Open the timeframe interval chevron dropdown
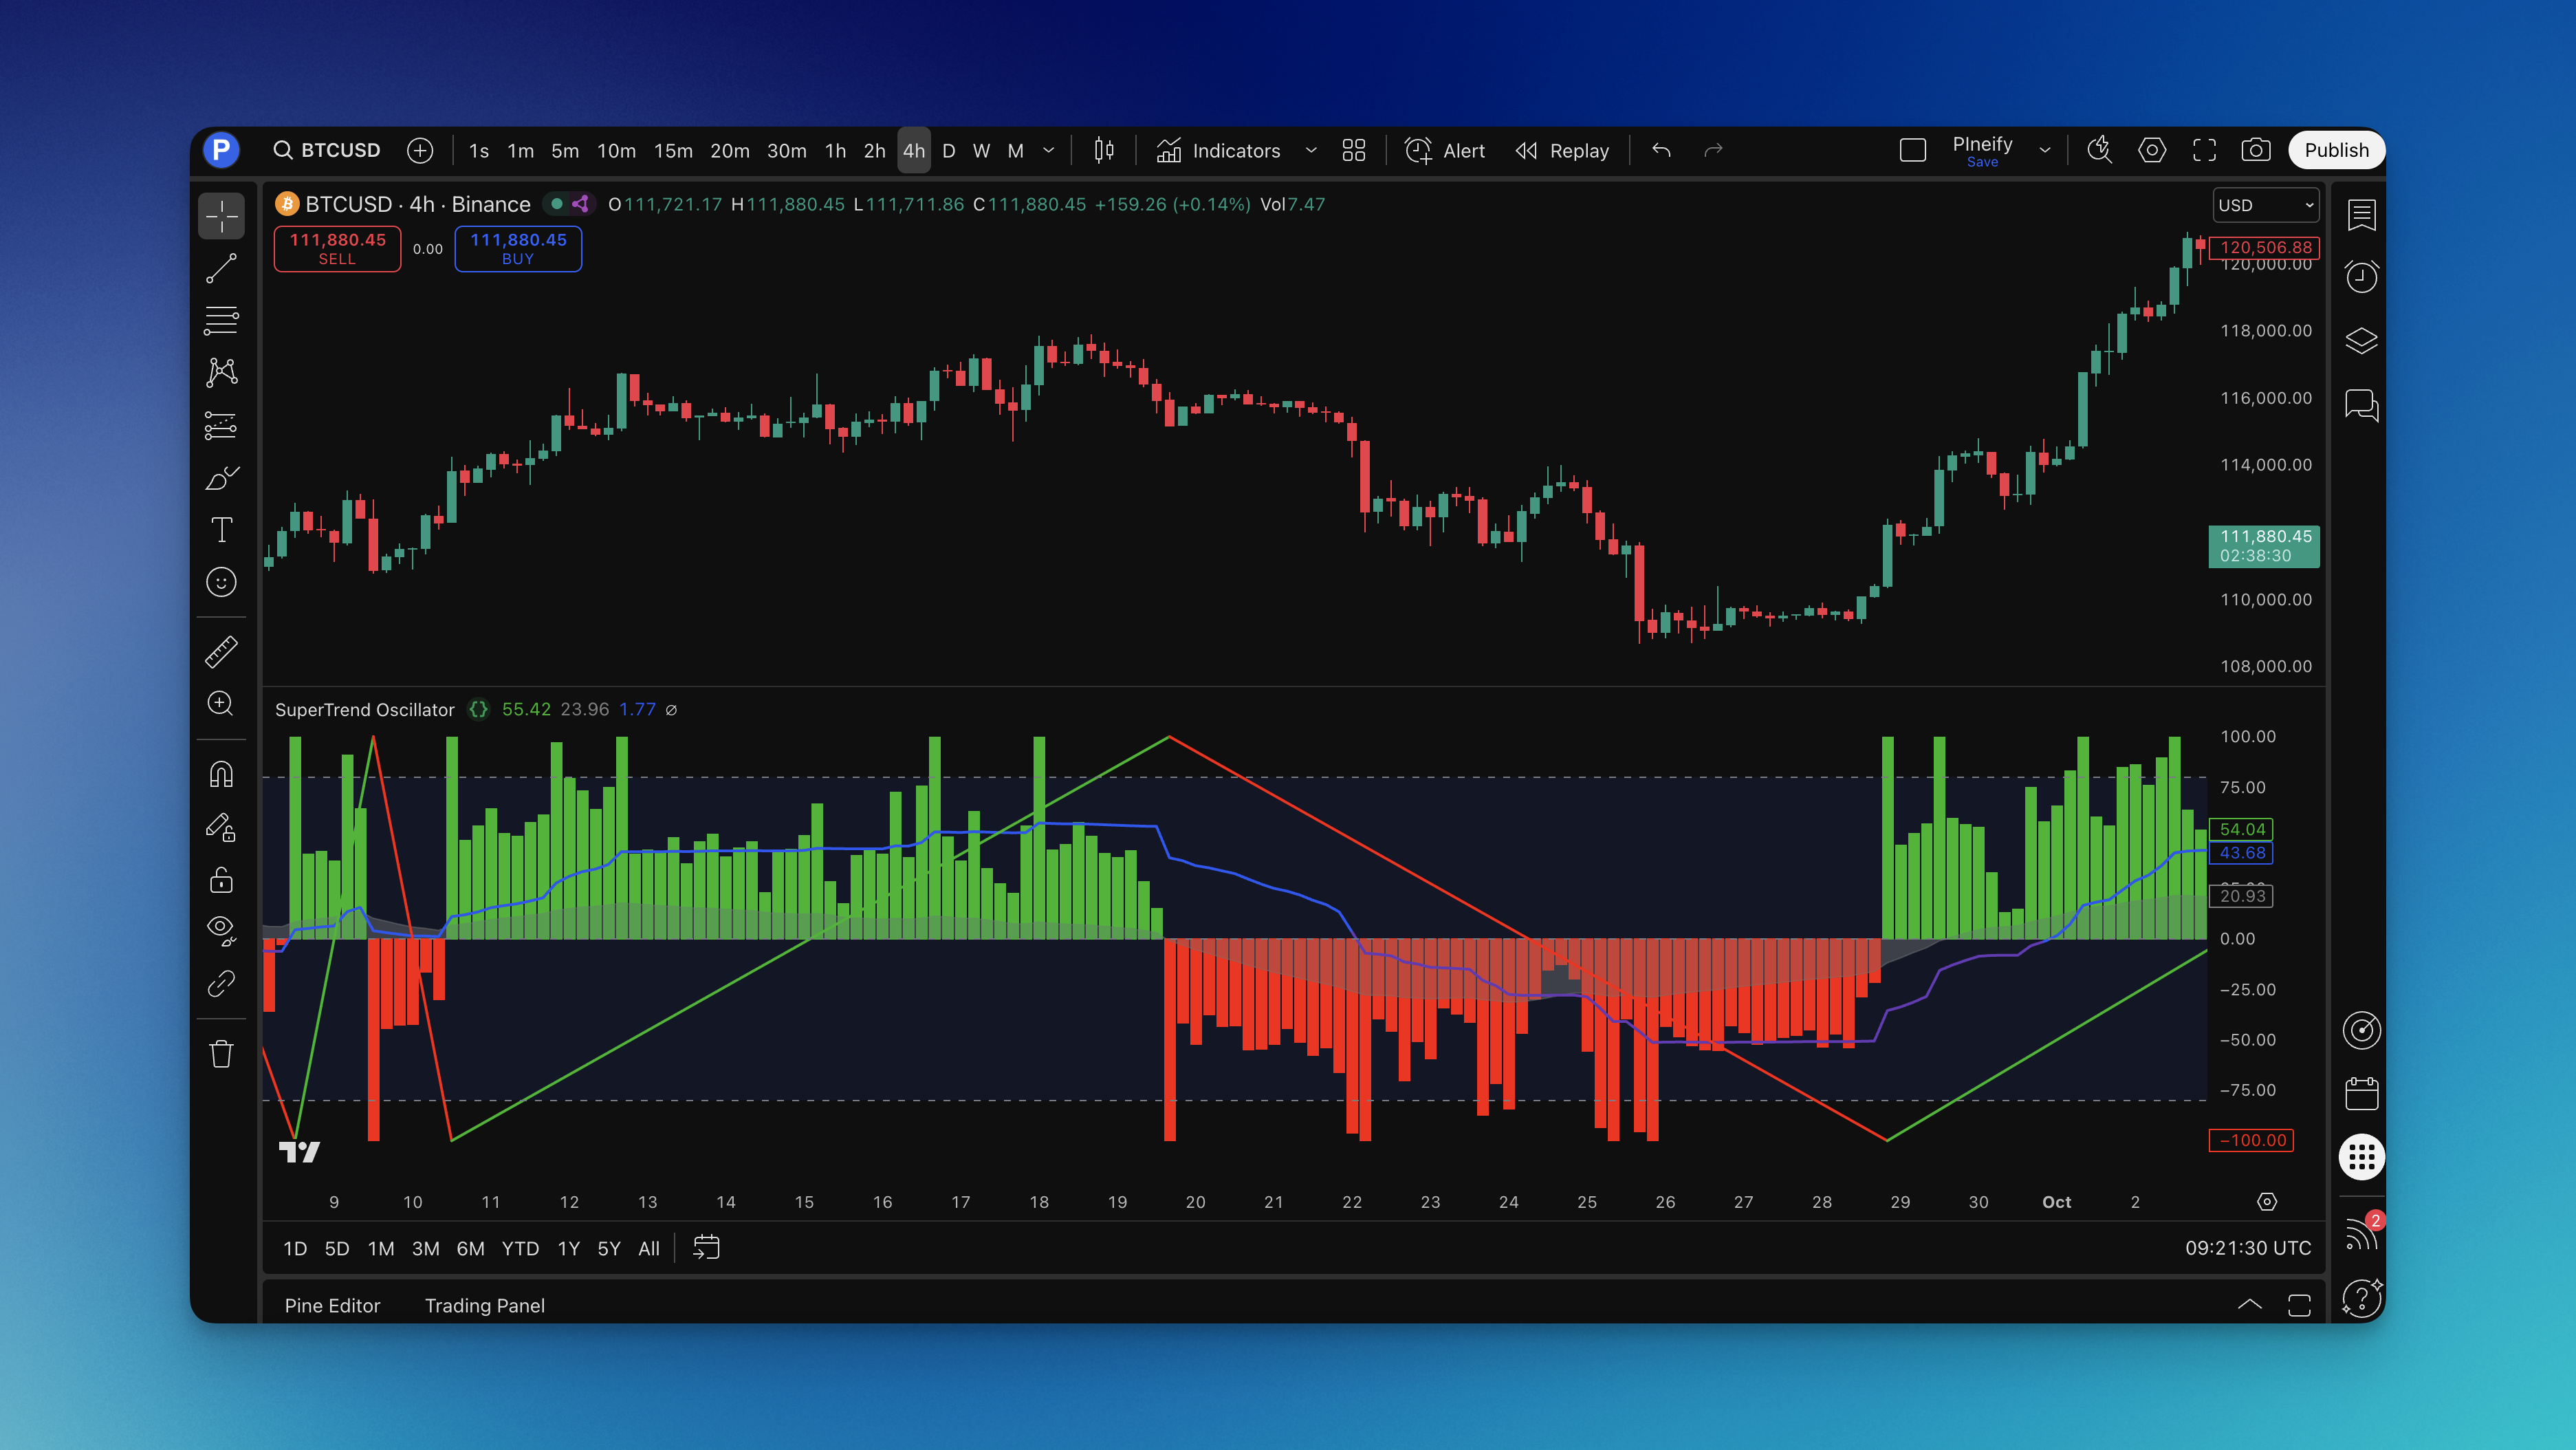Viewport: 2576px width, 1450px height. pos(1048,150)
